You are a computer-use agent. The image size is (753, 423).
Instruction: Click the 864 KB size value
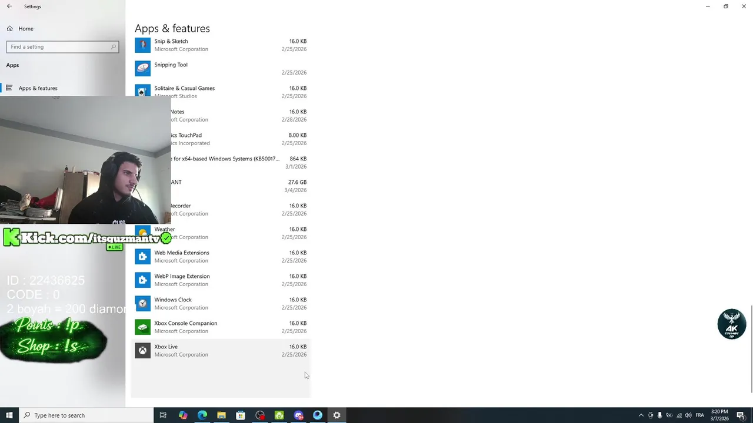pos(298,159)
